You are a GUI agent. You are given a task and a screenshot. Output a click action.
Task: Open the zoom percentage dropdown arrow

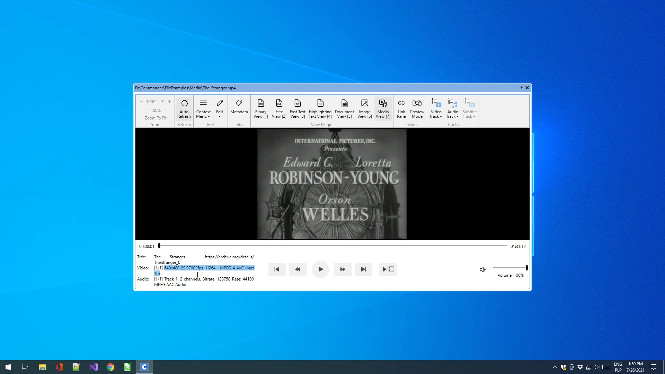click(x=162, y=101)
